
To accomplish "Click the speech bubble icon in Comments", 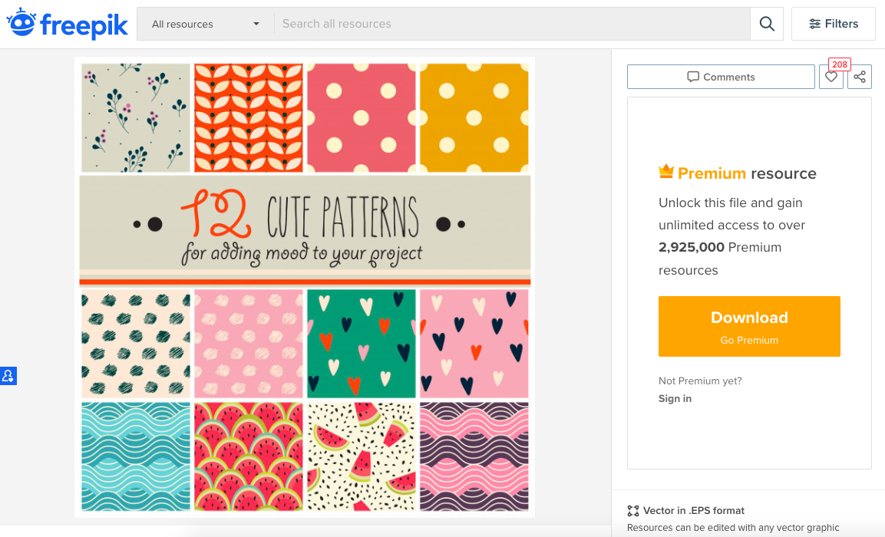I will tap(693, 77).
